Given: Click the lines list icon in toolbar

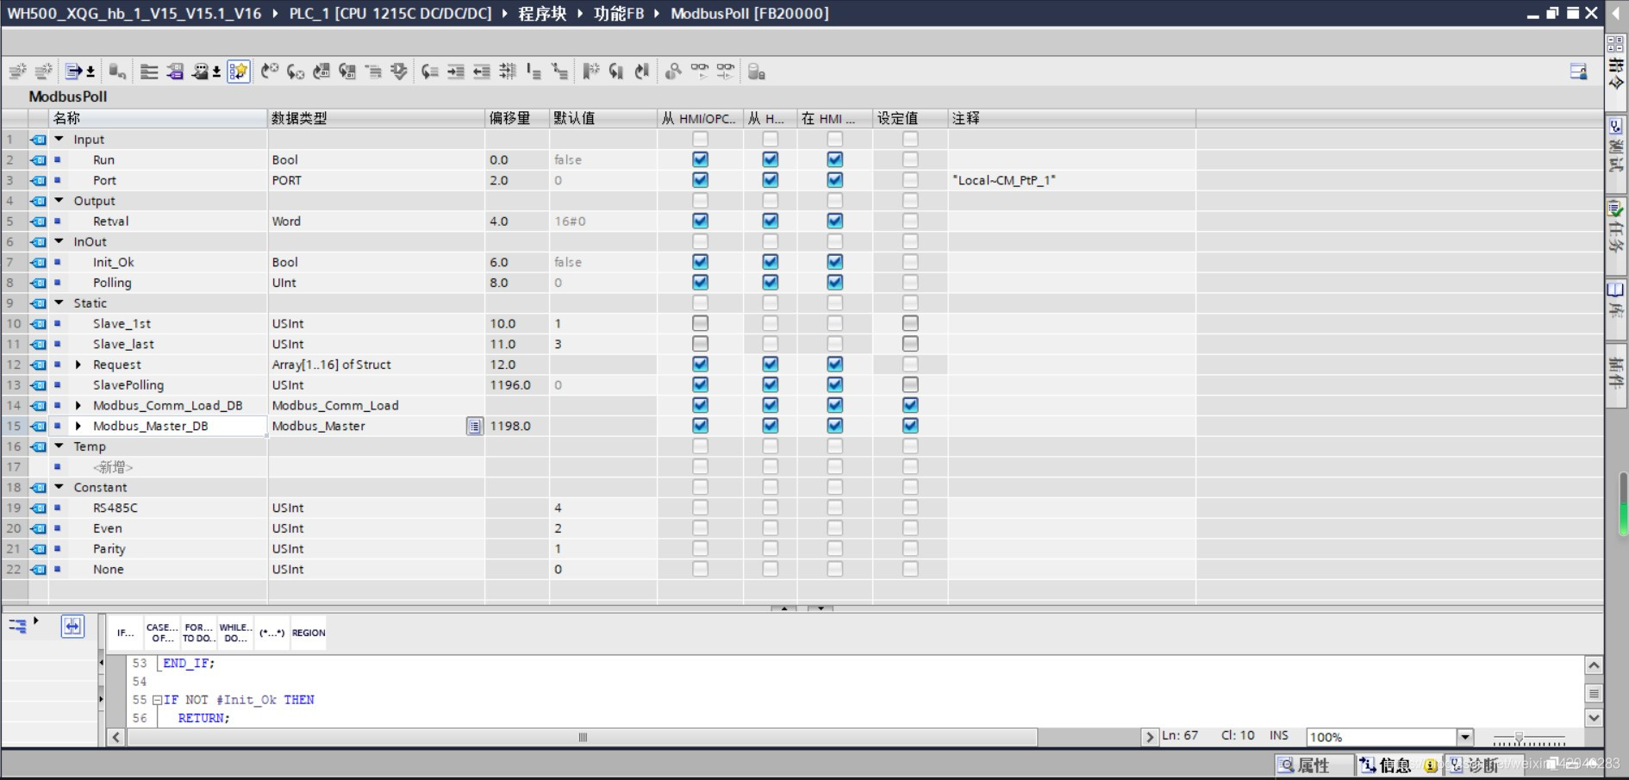Looking at the screenshot, I should pos(149,72).
